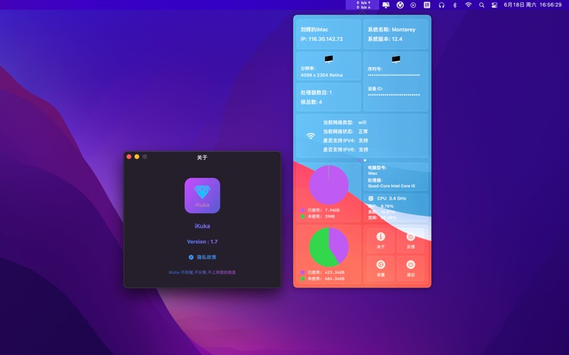Click the 电脑型号: iMac text
The image size is (569, 355).
(378, 170)
